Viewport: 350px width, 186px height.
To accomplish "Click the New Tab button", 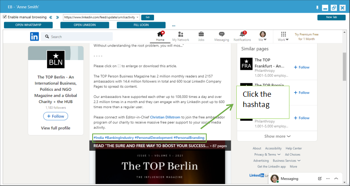I will click(331, 17).
